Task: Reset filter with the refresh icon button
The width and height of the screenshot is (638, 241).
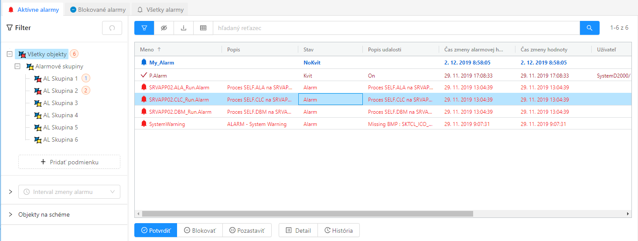Action: click(112, 28)
